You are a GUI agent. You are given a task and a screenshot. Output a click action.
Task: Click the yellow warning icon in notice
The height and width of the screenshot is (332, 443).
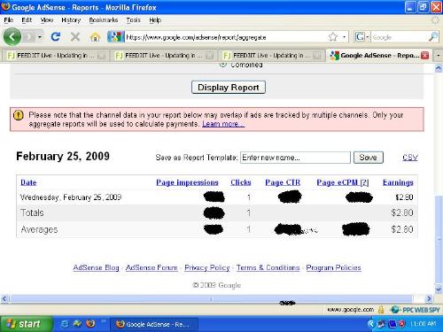(x=19, y=115)
